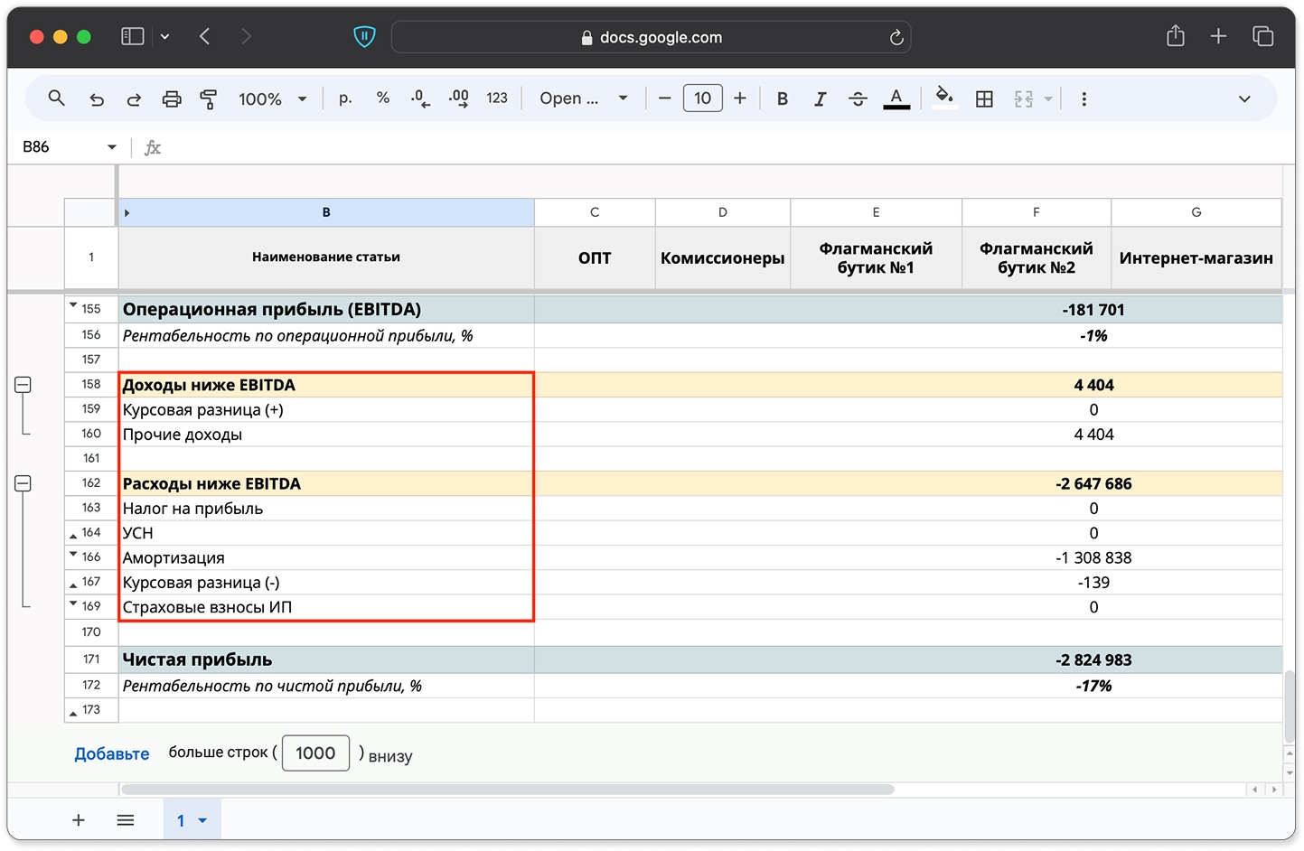
Task: Open the fill color paint bucket
Action: click(944, 98)
